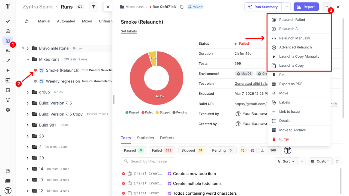
Task: Switch to the Statistics tab
Action: coord(145,138)
